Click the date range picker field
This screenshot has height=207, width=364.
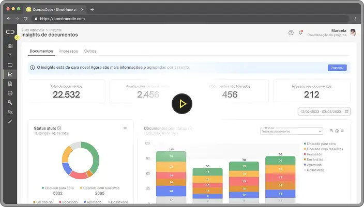coord(324,112)
